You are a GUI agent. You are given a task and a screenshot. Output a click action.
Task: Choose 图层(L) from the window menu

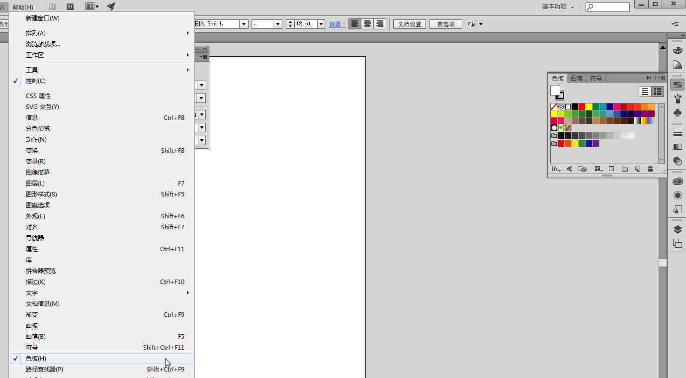101,184
